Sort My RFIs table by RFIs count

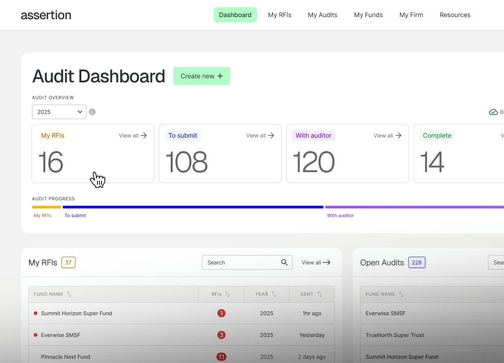tap(227, 294)
